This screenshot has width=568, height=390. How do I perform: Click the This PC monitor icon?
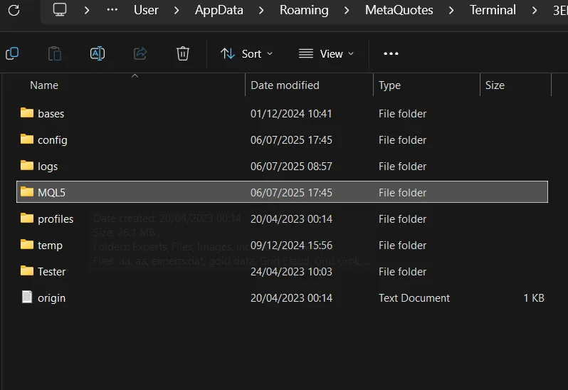(60, 10)
